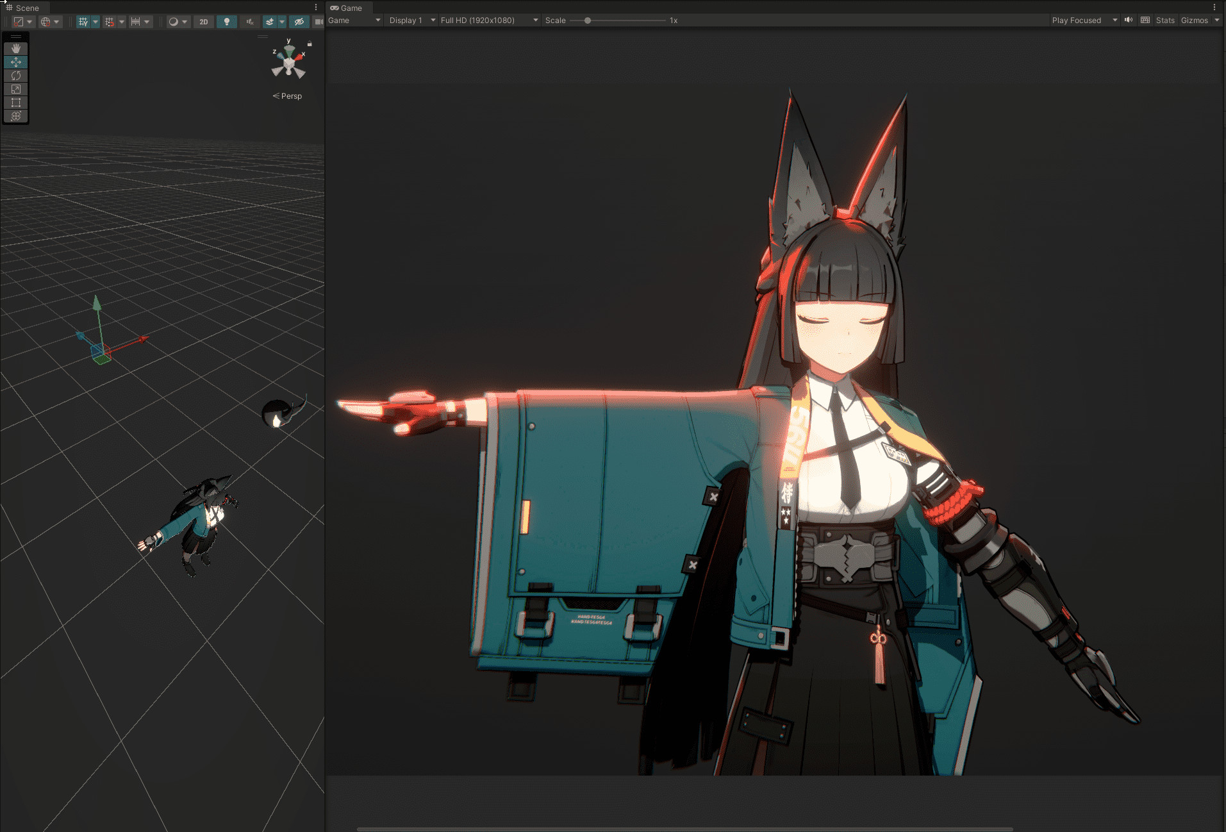Click the Scene draw mode shading sphere icon
This screenshot has height=832, width=1226.
pyautogui.click(x=173, y=22)
